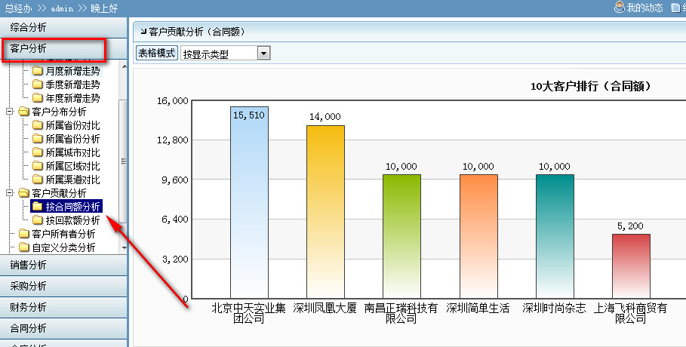Screen dimensions: 686x347
Task: Open the 财务分析 menu section
Action: coord(63,307)
